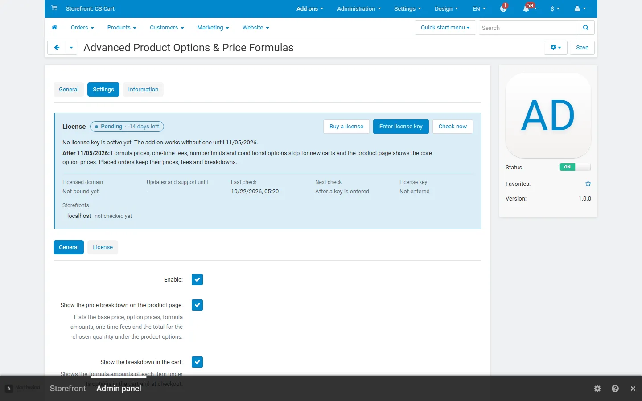Click the Buy a license button
This screenshot has width=642, height=401.
pyautogui.click(x=346, y=127)
